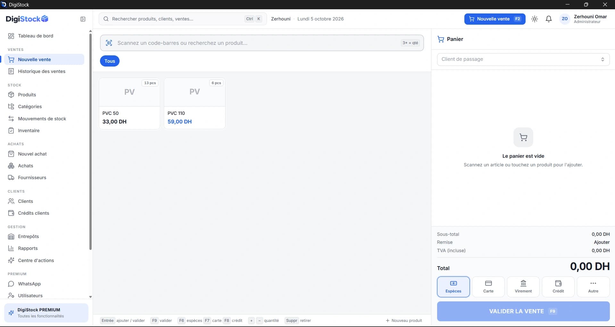Click Valider la vente button
Viewport: 615px width, 327px height.
pyautogui.click(x=523, y=311)
